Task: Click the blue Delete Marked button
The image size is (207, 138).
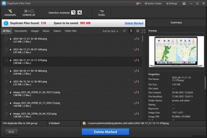Action: 105,132
